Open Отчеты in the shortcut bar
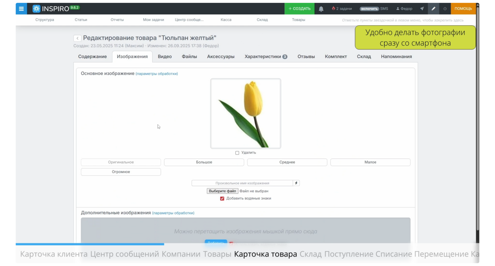Viewport: 495px width, 266px height. click(x=117, y=20)
